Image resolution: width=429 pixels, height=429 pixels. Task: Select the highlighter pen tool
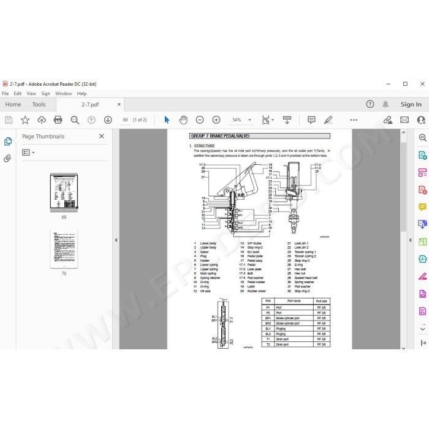328,120
